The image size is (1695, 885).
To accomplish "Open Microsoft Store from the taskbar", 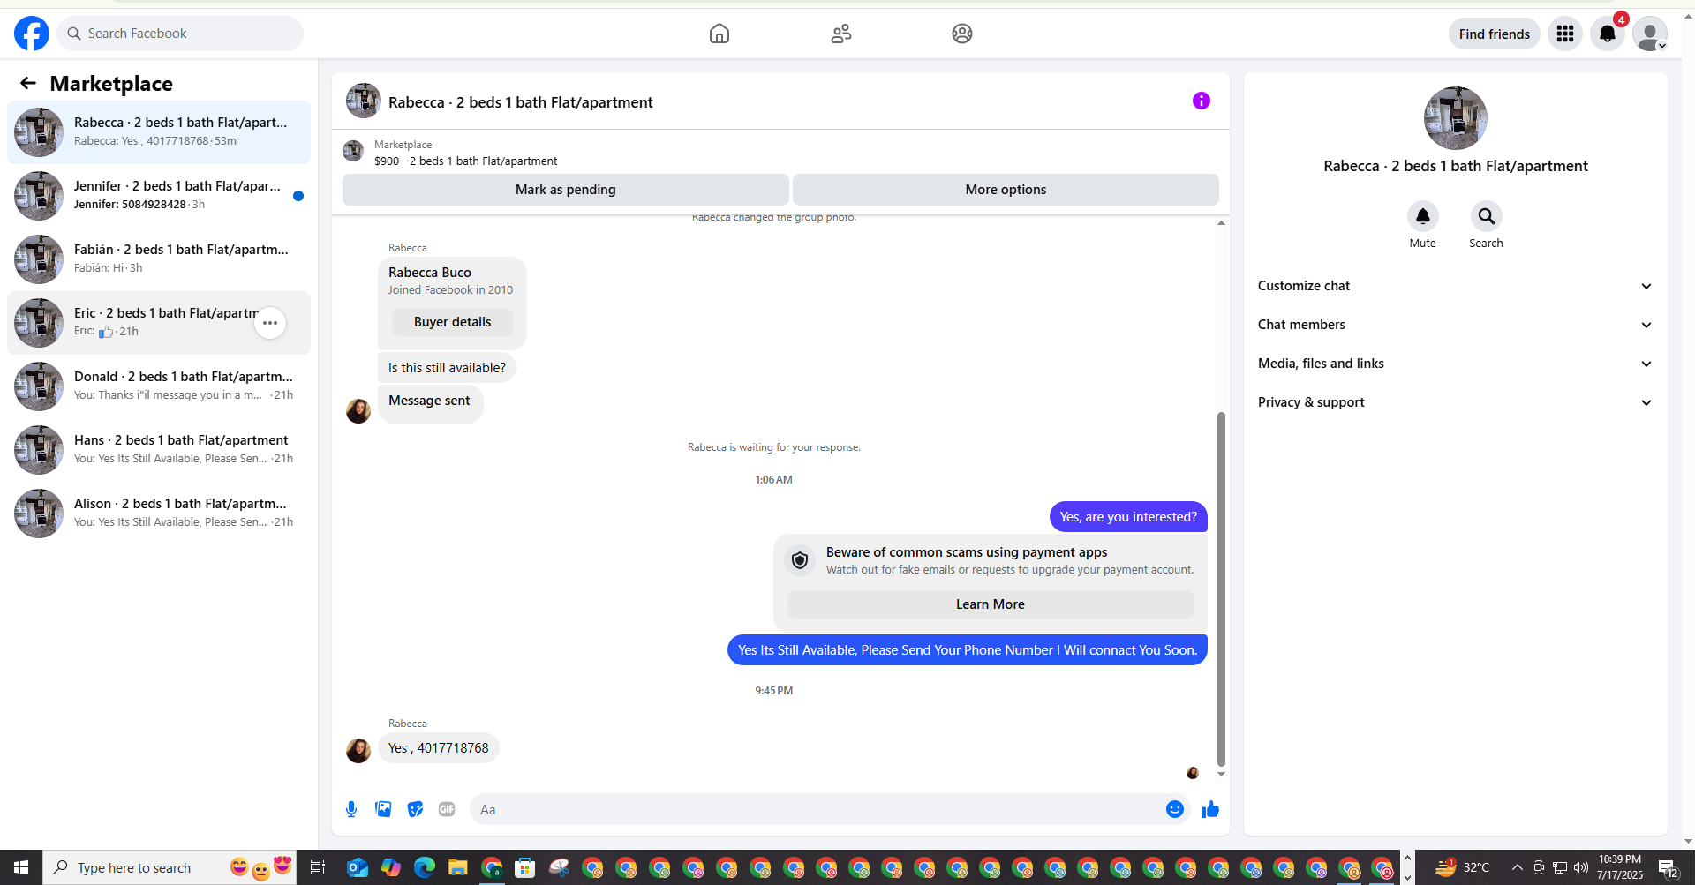I will pos(525,867).
